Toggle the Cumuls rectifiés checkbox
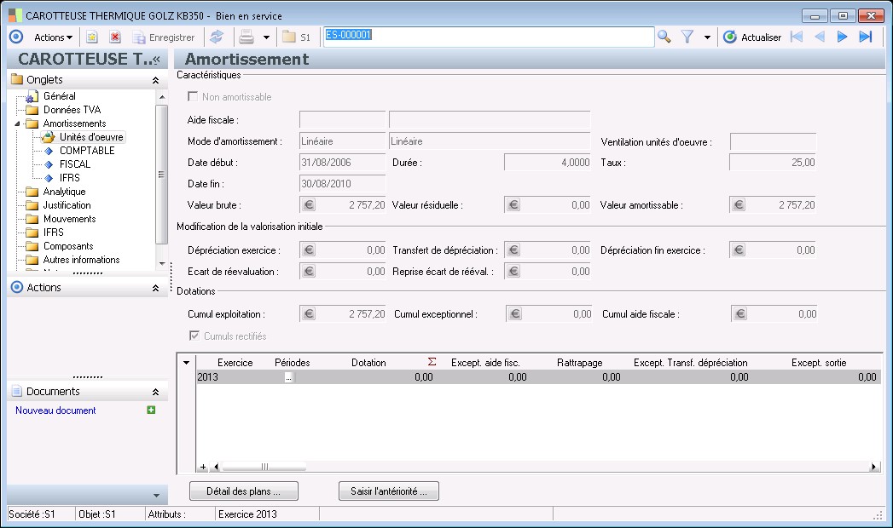This screenshot has height=528, width=893. [193, 336]
